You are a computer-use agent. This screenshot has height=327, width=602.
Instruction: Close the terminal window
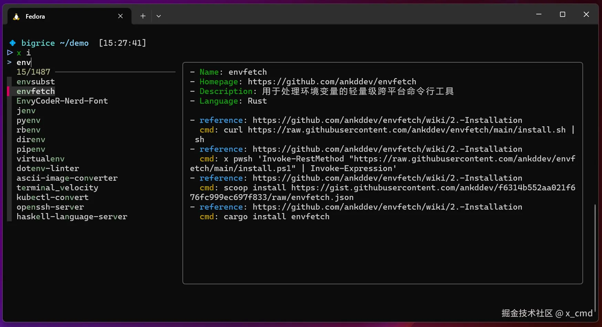point(587,14)
